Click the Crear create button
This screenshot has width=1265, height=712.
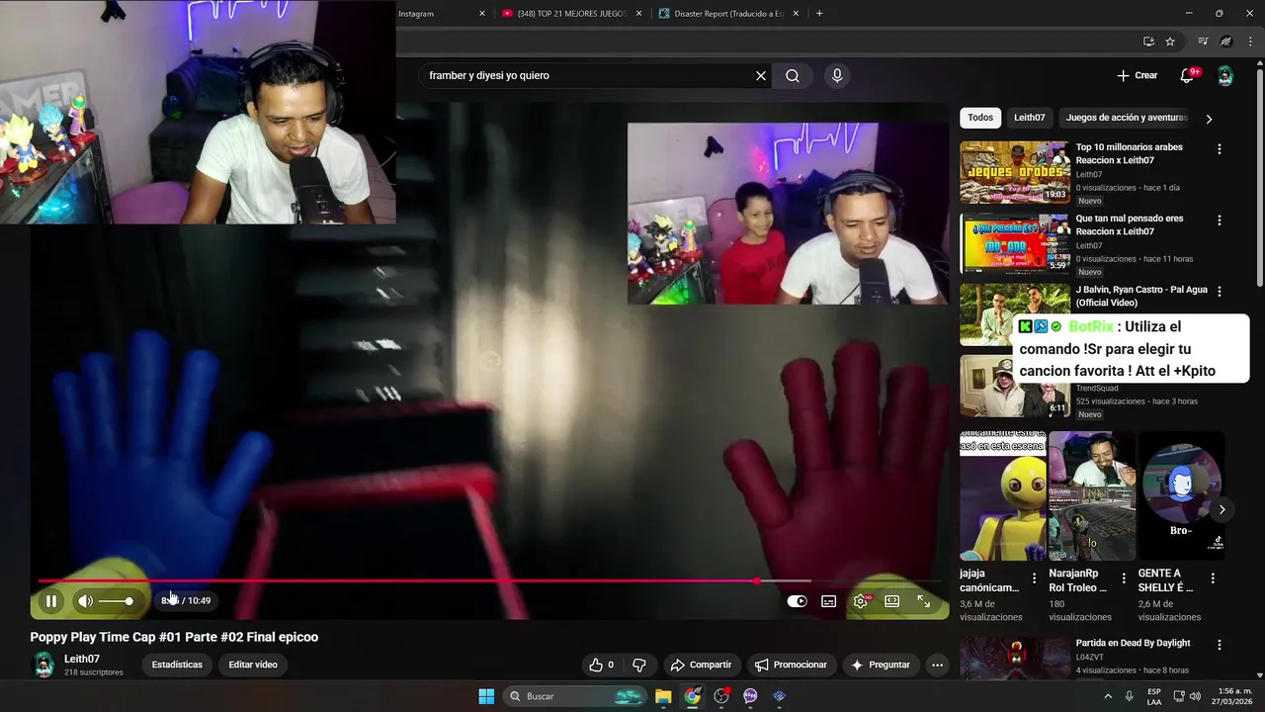click(1137, 75)
